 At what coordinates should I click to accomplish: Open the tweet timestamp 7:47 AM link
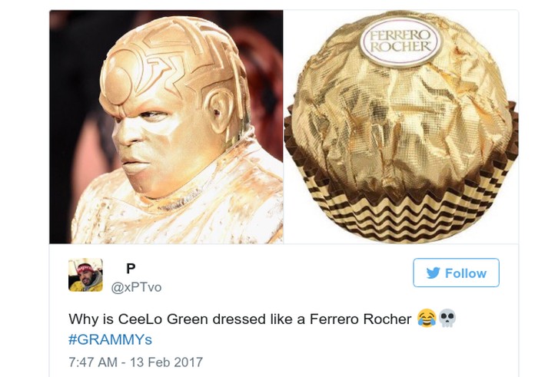[93, 362]
